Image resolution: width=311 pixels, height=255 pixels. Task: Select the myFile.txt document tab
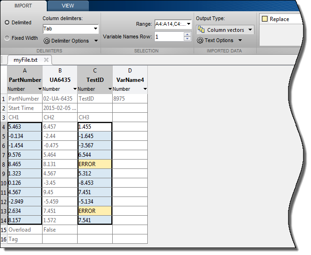[x=25, y=60]
